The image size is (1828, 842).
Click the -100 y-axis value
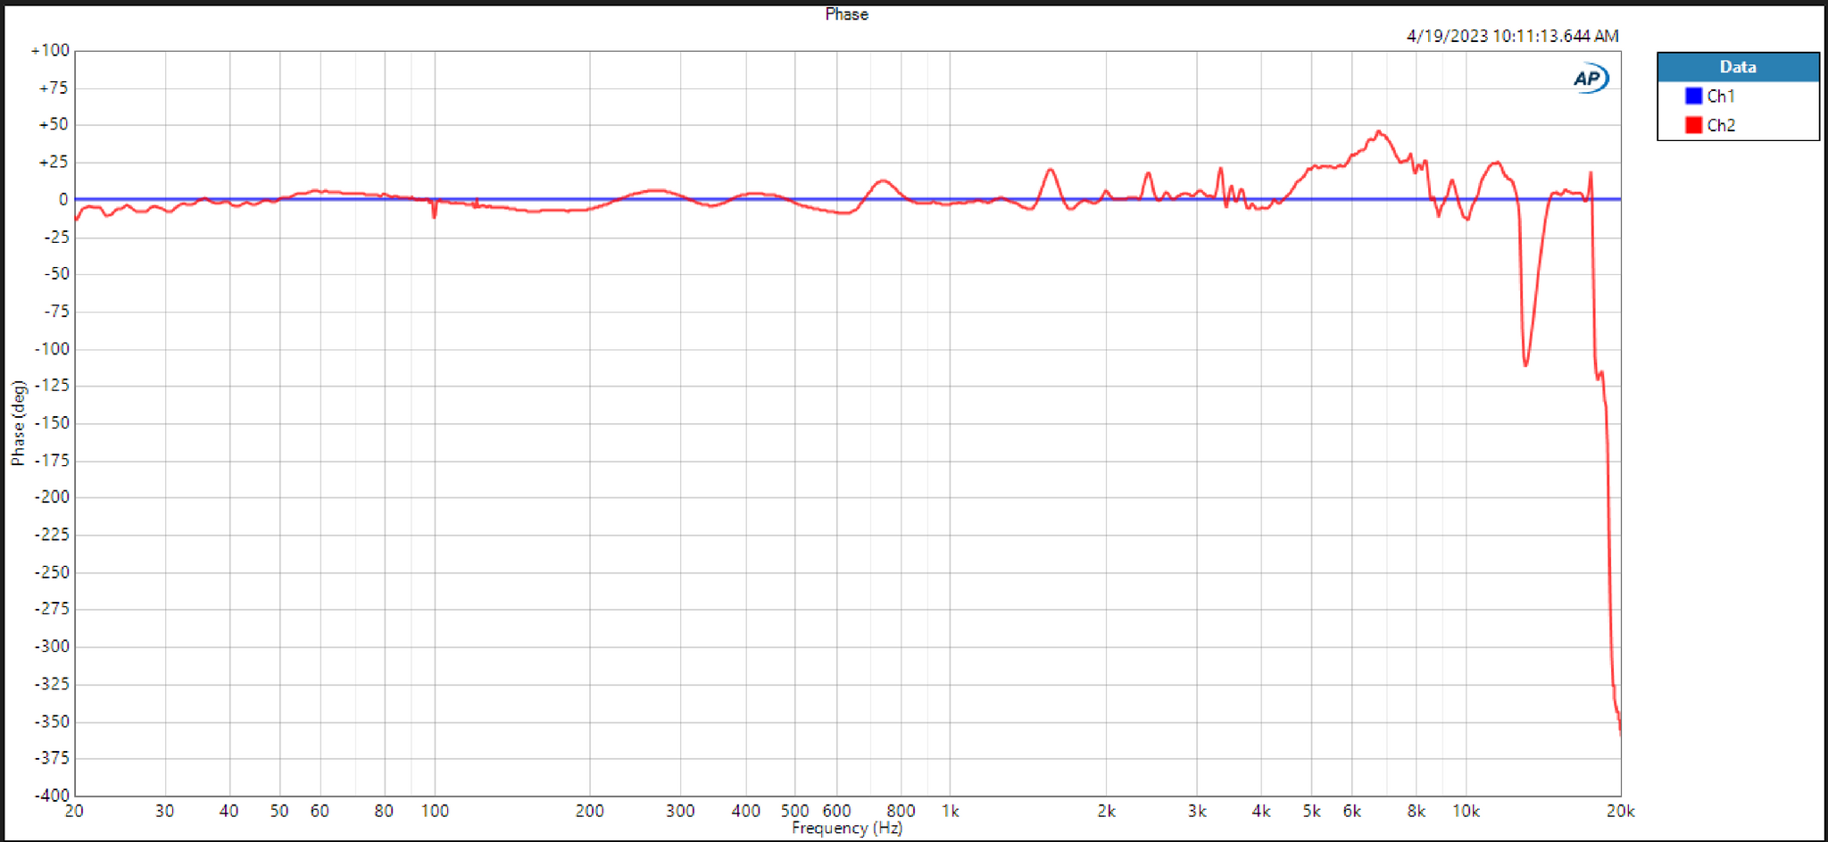(52, 348)
